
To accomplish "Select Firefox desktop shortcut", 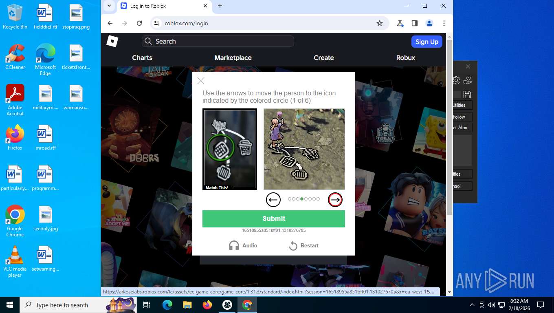I will [x=15, y=138].
